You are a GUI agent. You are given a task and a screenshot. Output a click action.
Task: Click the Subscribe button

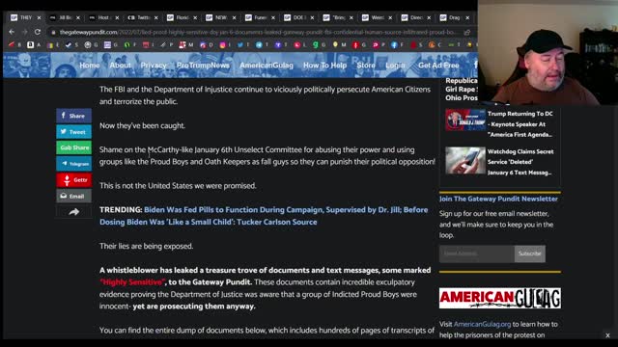click(x=530, y=254)
